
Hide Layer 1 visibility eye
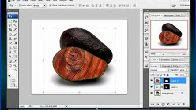pos(152,87)
